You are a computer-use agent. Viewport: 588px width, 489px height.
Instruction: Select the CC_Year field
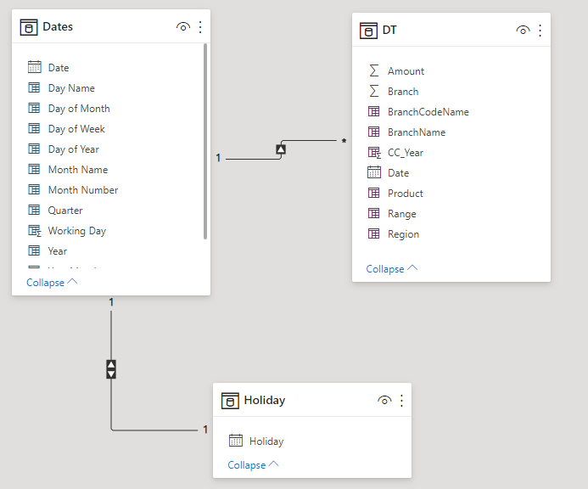point(406,153)
